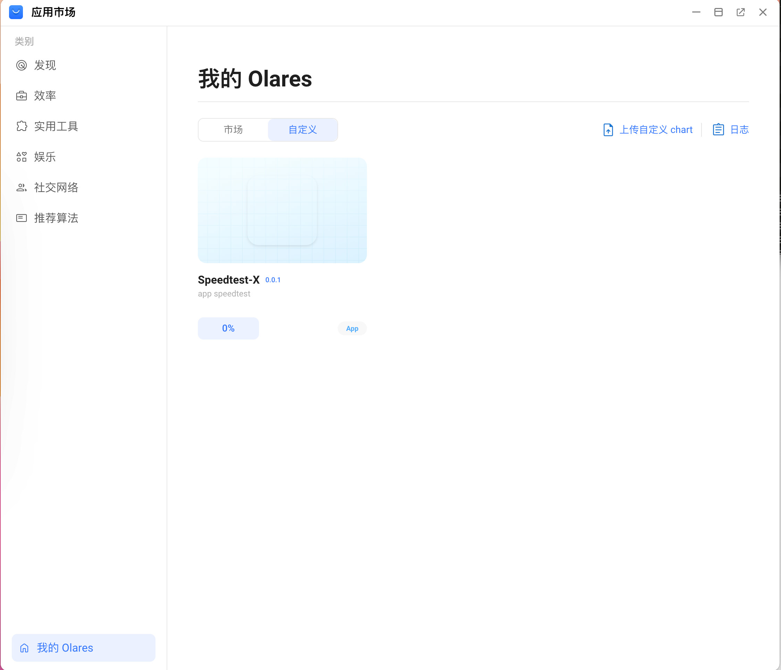
Task: Open the 效率 category
Action: coord(84,96)
